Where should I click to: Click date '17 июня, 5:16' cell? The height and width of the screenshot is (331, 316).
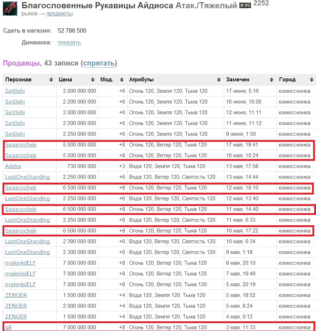tap(242, 91)
